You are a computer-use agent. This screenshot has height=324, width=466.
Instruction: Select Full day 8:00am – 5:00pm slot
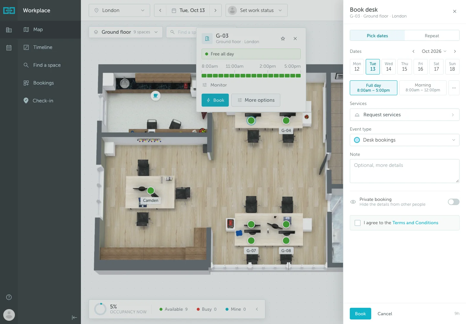pyautogui.click(x=373, y=88)
